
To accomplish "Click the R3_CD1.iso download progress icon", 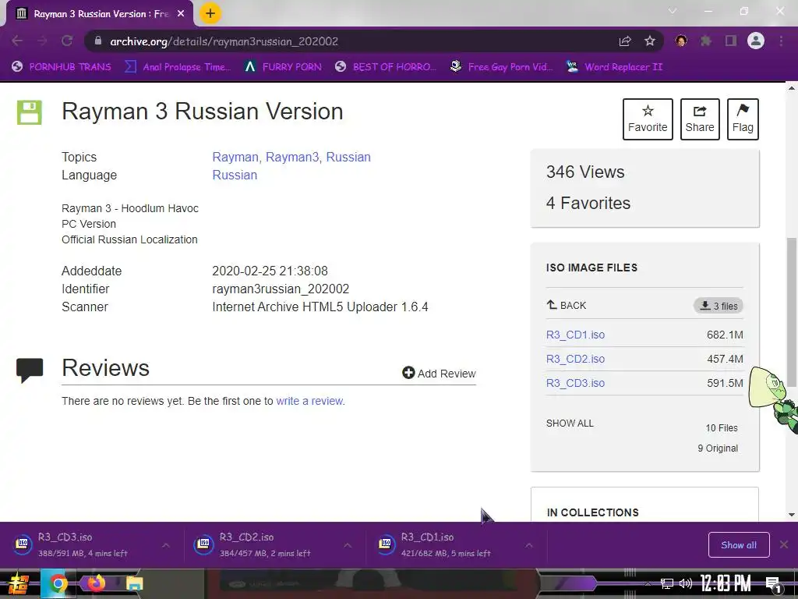I will (386, 544).
